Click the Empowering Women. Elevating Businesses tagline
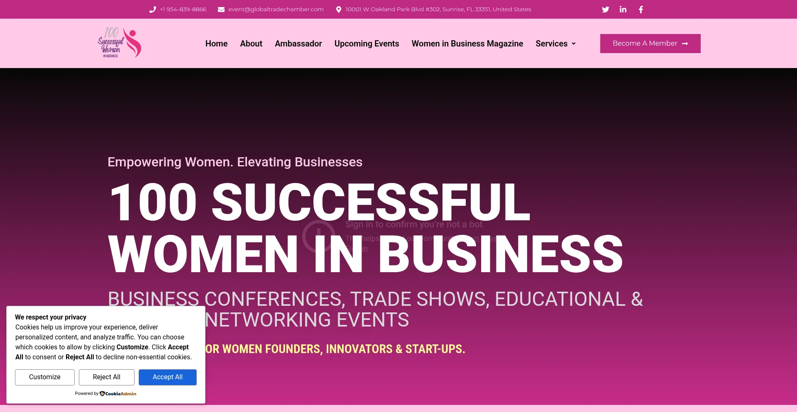The image size is (797, 412). click(235, 162)
